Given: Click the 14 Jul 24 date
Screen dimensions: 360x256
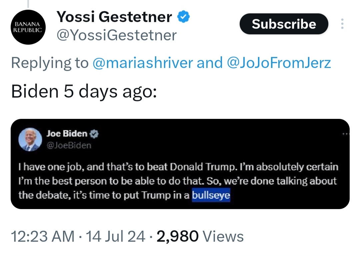Looking at the screenshot, I should [115, 237].
